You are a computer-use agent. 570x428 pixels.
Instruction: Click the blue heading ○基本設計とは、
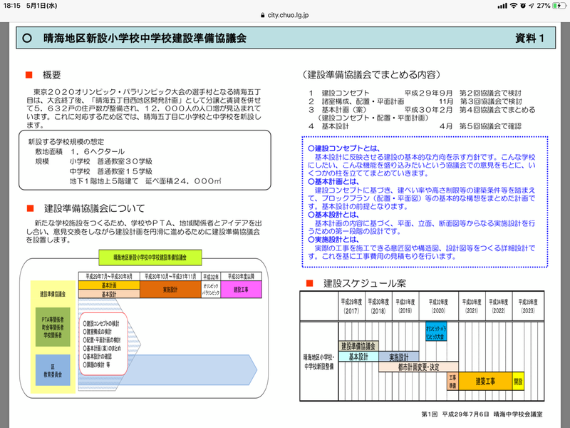333,215
